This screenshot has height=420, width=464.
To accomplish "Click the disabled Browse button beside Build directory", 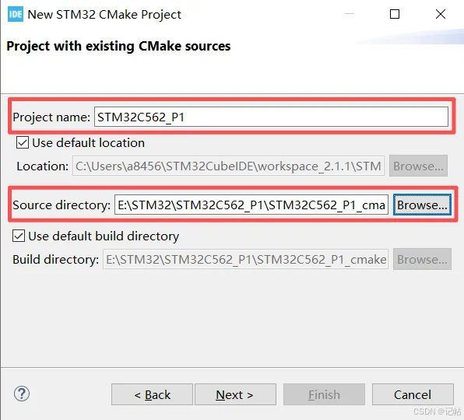I will (x=422, y=259).
